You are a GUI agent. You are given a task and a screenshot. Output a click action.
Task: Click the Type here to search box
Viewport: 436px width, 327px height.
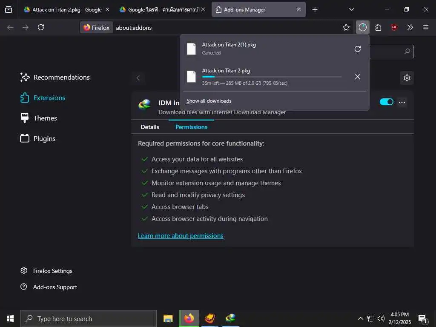point(89,318)
